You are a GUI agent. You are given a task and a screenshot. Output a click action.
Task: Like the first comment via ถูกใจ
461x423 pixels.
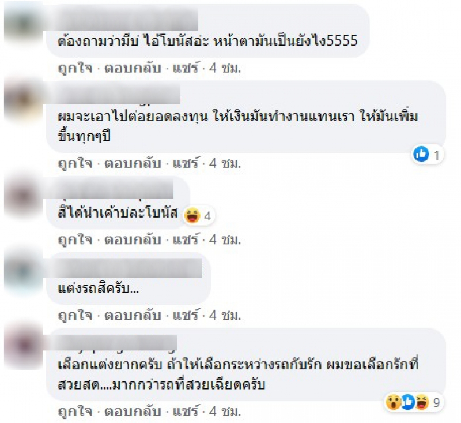tap(75, 68)
